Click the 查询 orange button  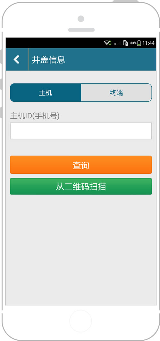pos(81,165)
